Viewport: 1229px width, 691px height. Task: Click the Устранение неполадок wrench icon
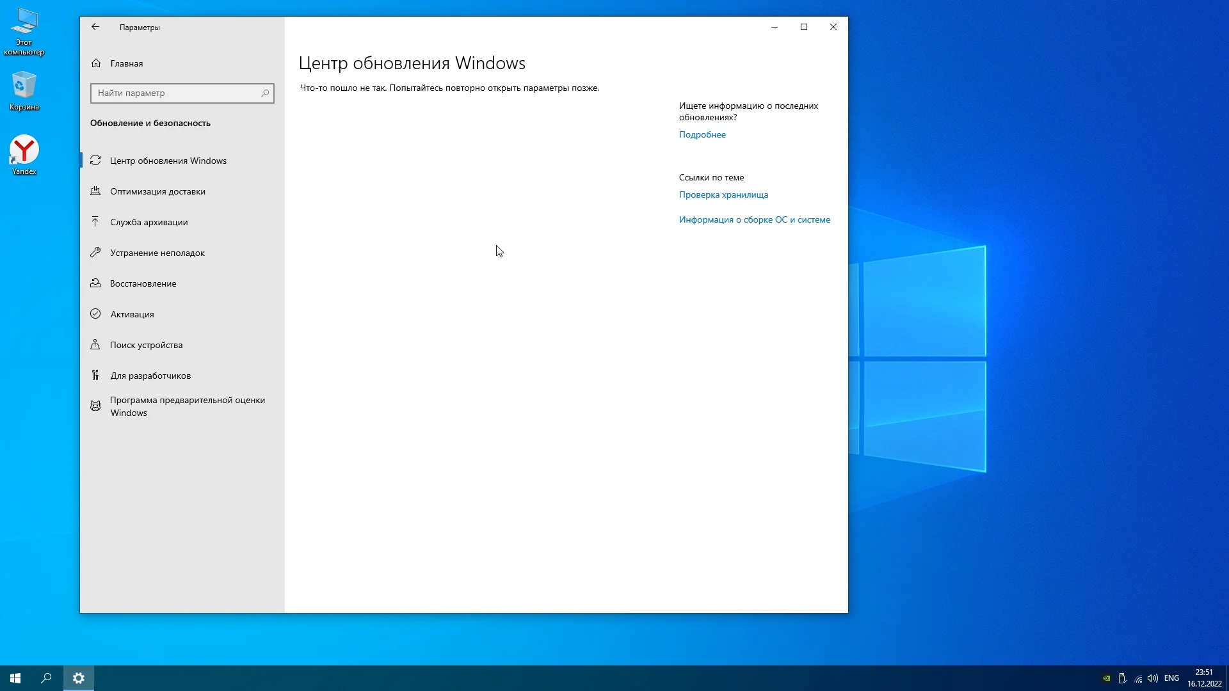coord(95,253)
